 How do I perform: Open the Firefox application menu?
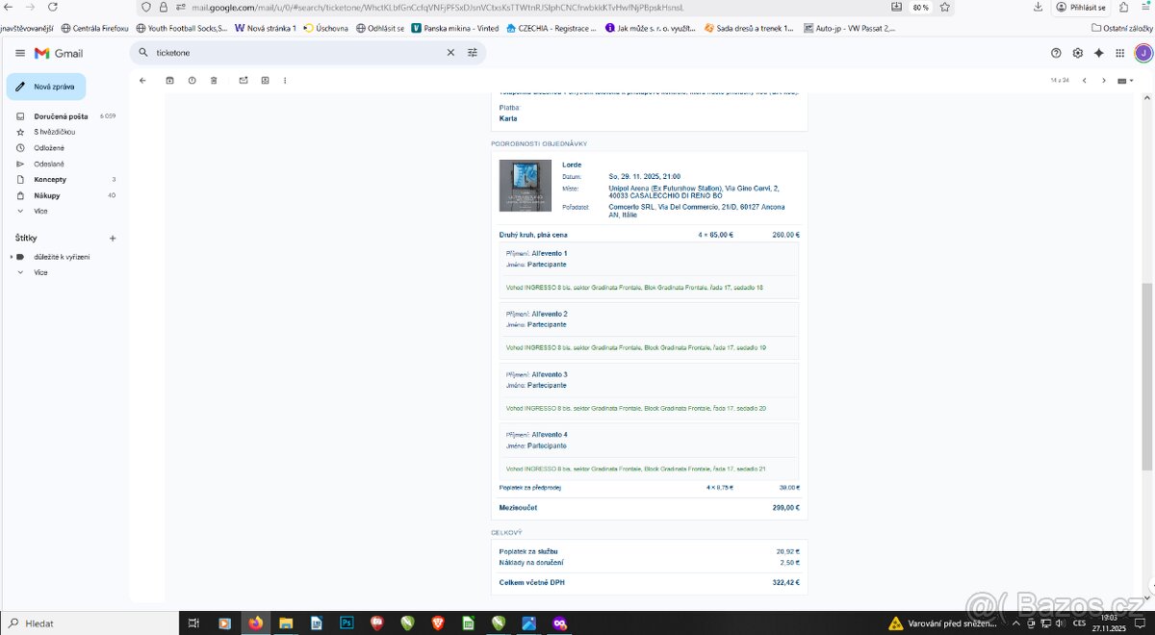(1146, 7)
